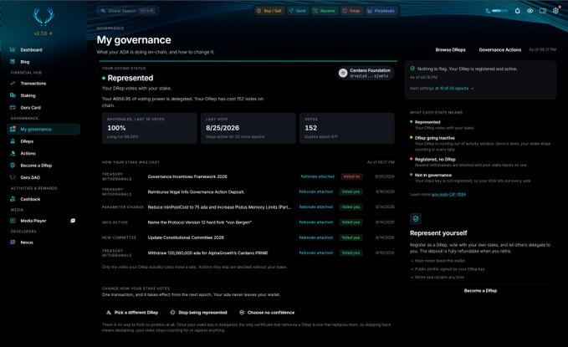568x347 pixels.
Task: Click Voted yes badge on Reimburse Ikigai row
Action: click(351, 191)
